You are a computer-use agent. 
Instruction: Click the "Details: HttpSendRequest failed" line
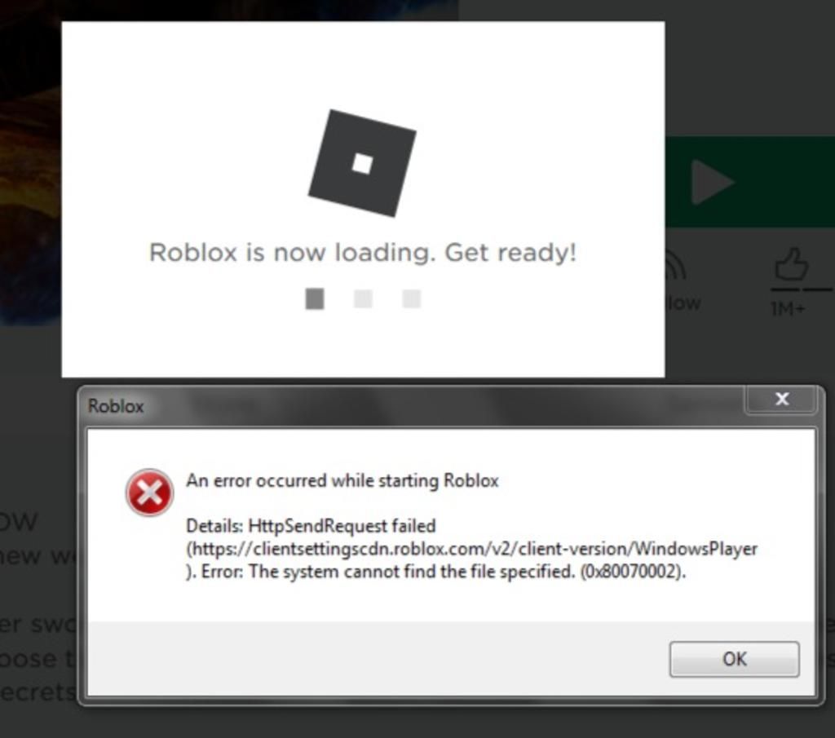(x=311, y=526)
